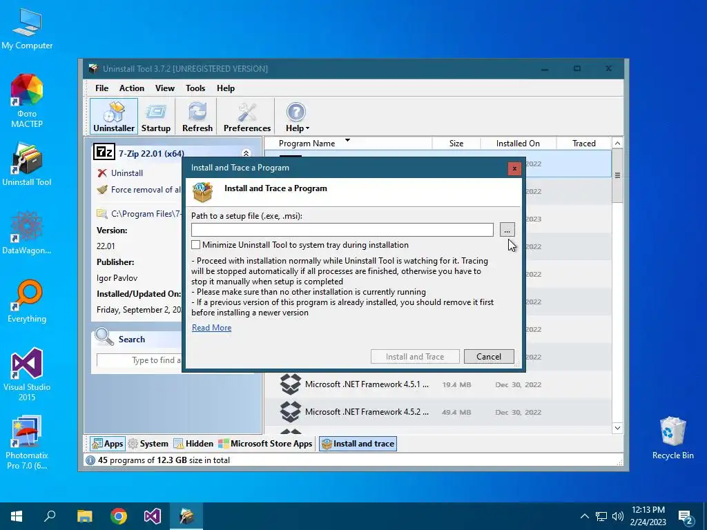707x530 pixels.
Task: Open the Tools menu
Action: pos(195,88)
